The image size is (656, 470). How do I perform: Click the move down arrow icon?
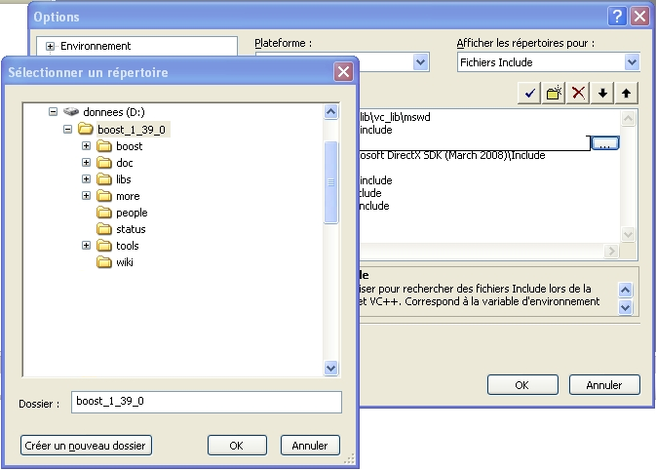(603, 93)
